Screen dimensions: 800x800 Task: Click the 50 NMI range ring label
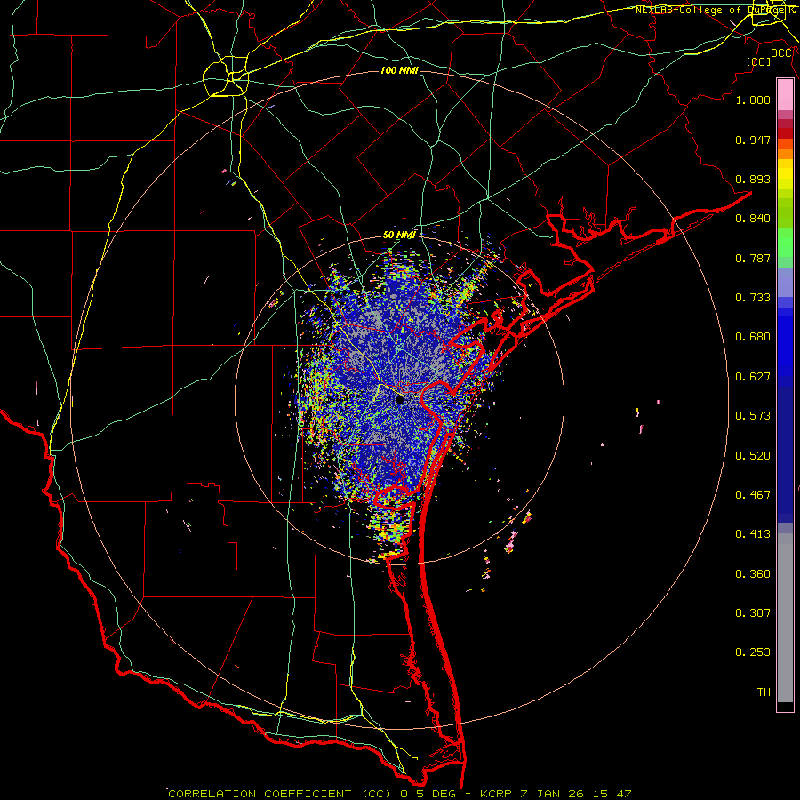click(399, 236)
